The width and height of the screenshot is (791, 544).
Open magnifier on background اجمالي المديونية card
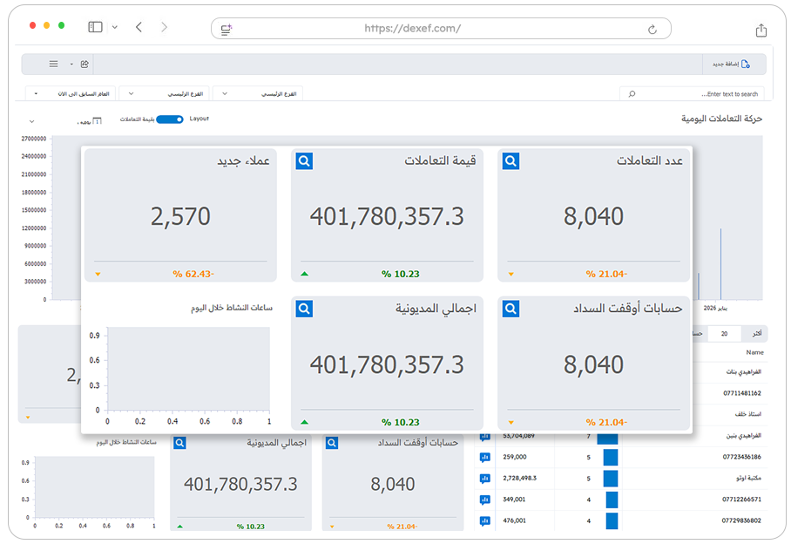(179, 443)
